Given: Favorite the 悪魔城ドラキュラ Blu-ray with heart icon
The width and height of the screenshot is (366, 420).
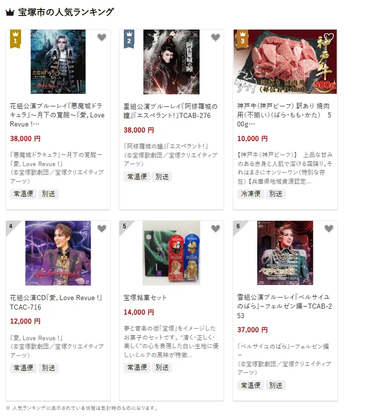Looking at the screenshot, I should coord(102,38).
